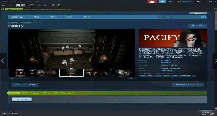This screenshot has height=116, width=217.
Task: Open the 社区中心 community hub button
Action: pyautogui.click(x=198, y=26)
